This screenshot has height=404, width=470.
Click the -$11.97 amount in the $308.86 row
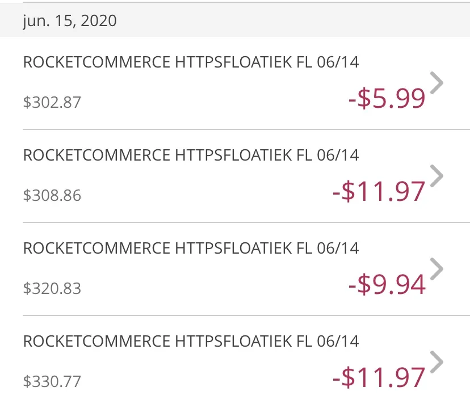click(379, 191)
